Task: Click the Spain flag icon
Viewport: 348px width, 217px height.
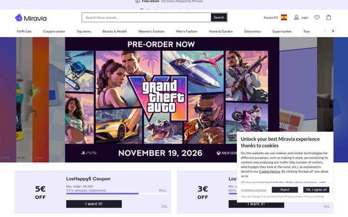Action: (284, 17)
